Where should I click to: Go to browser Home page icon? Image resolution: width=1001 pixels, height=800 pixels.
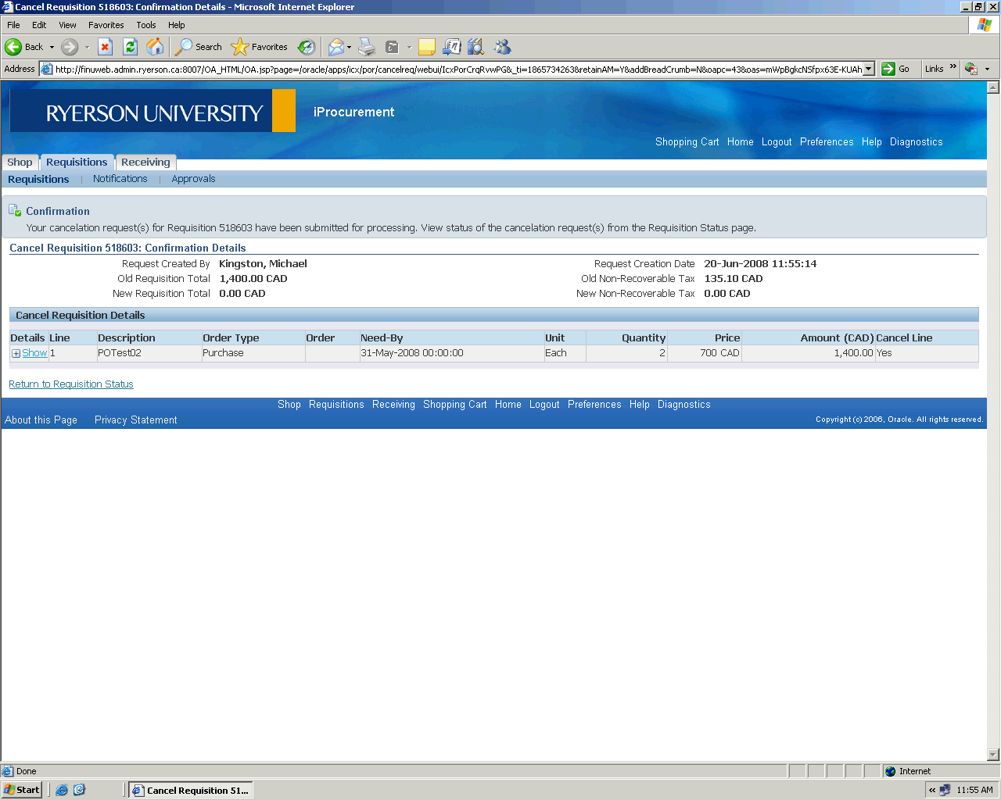pyautogui.click(x=156, y=47)
